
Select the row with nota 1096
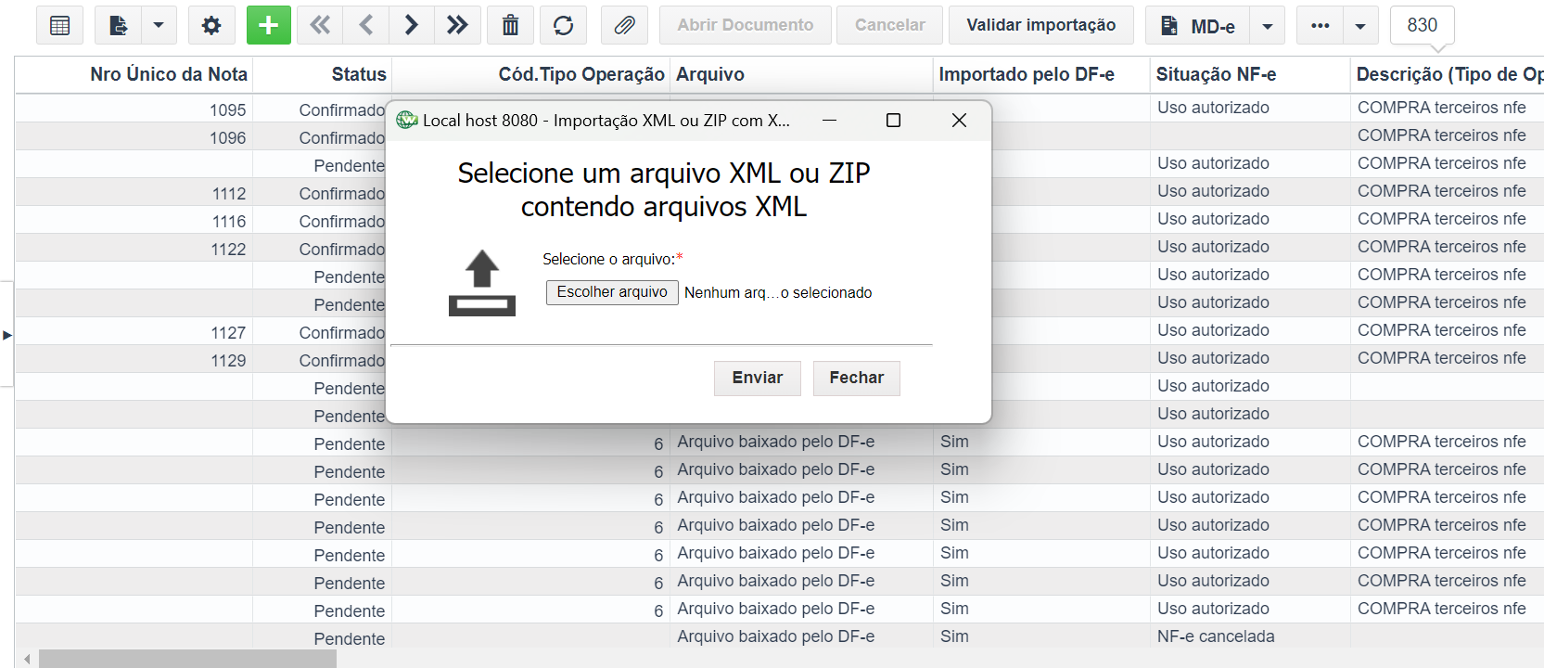point(779,136)
